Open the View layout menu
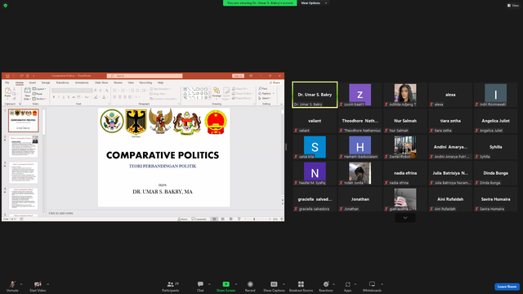523x294 pixels. pos(513,6)
